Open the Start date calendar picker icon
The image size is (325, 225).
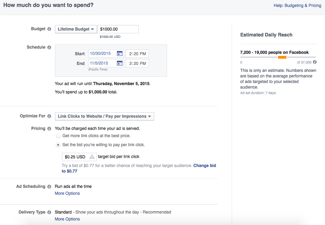point(120,53)
